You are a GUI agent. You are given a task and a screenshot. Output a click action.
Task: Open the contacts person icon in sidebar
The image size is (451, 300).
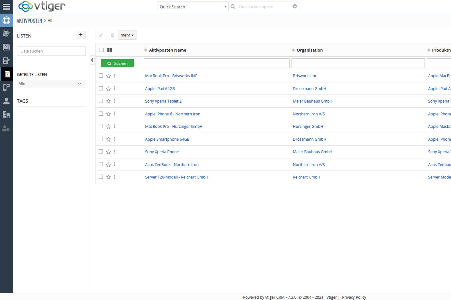(6, 101)
